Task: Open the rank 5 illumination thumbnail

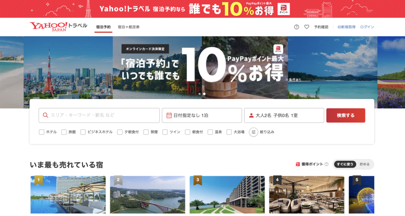Action: (x=361, y=195)
